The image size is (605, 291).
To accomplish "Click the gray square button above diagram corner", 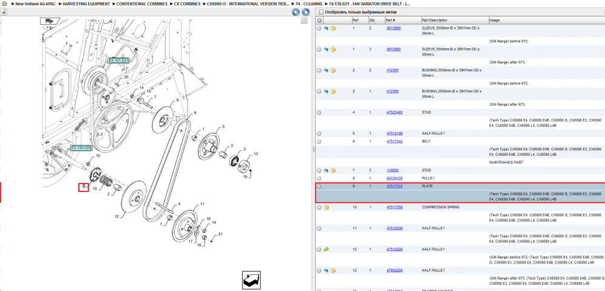I will pos(304,21).
